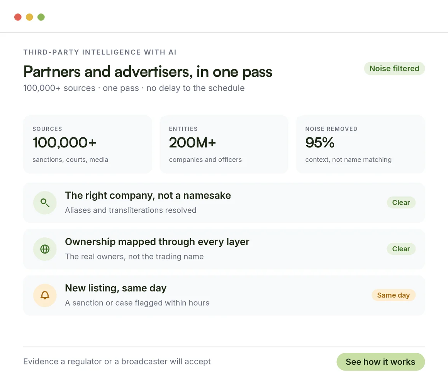
Task: Click 'The real owners, not the trading name'
Action: pos(134,256)
